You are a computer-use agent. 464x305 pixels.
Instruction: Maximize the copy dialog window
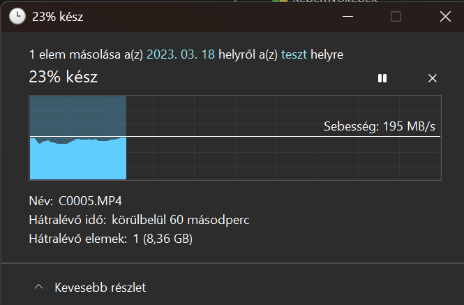click(396, 16)
